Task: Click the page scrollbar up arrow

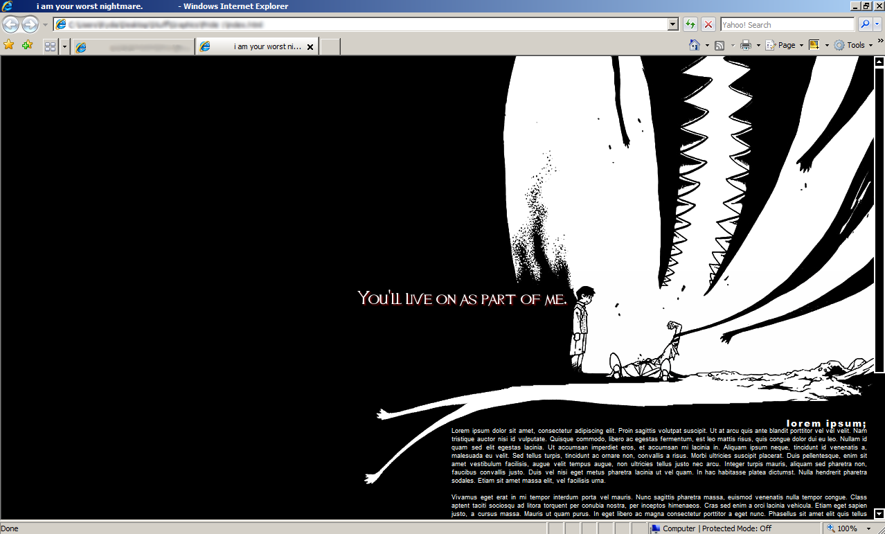Action: coord(879,62)
